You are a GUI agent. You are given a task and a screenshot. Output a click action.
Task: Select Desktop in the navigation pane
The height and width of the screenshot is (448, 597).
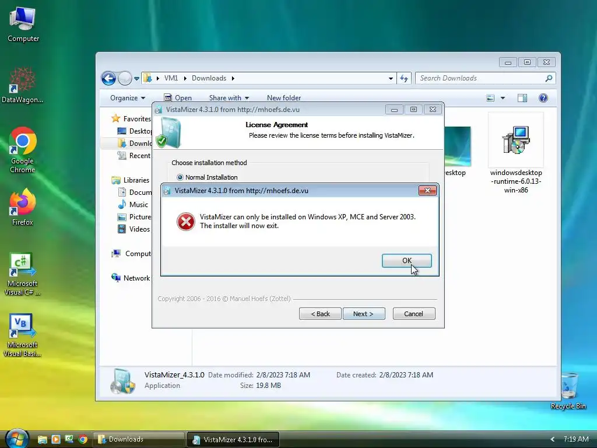coord(135,131)
